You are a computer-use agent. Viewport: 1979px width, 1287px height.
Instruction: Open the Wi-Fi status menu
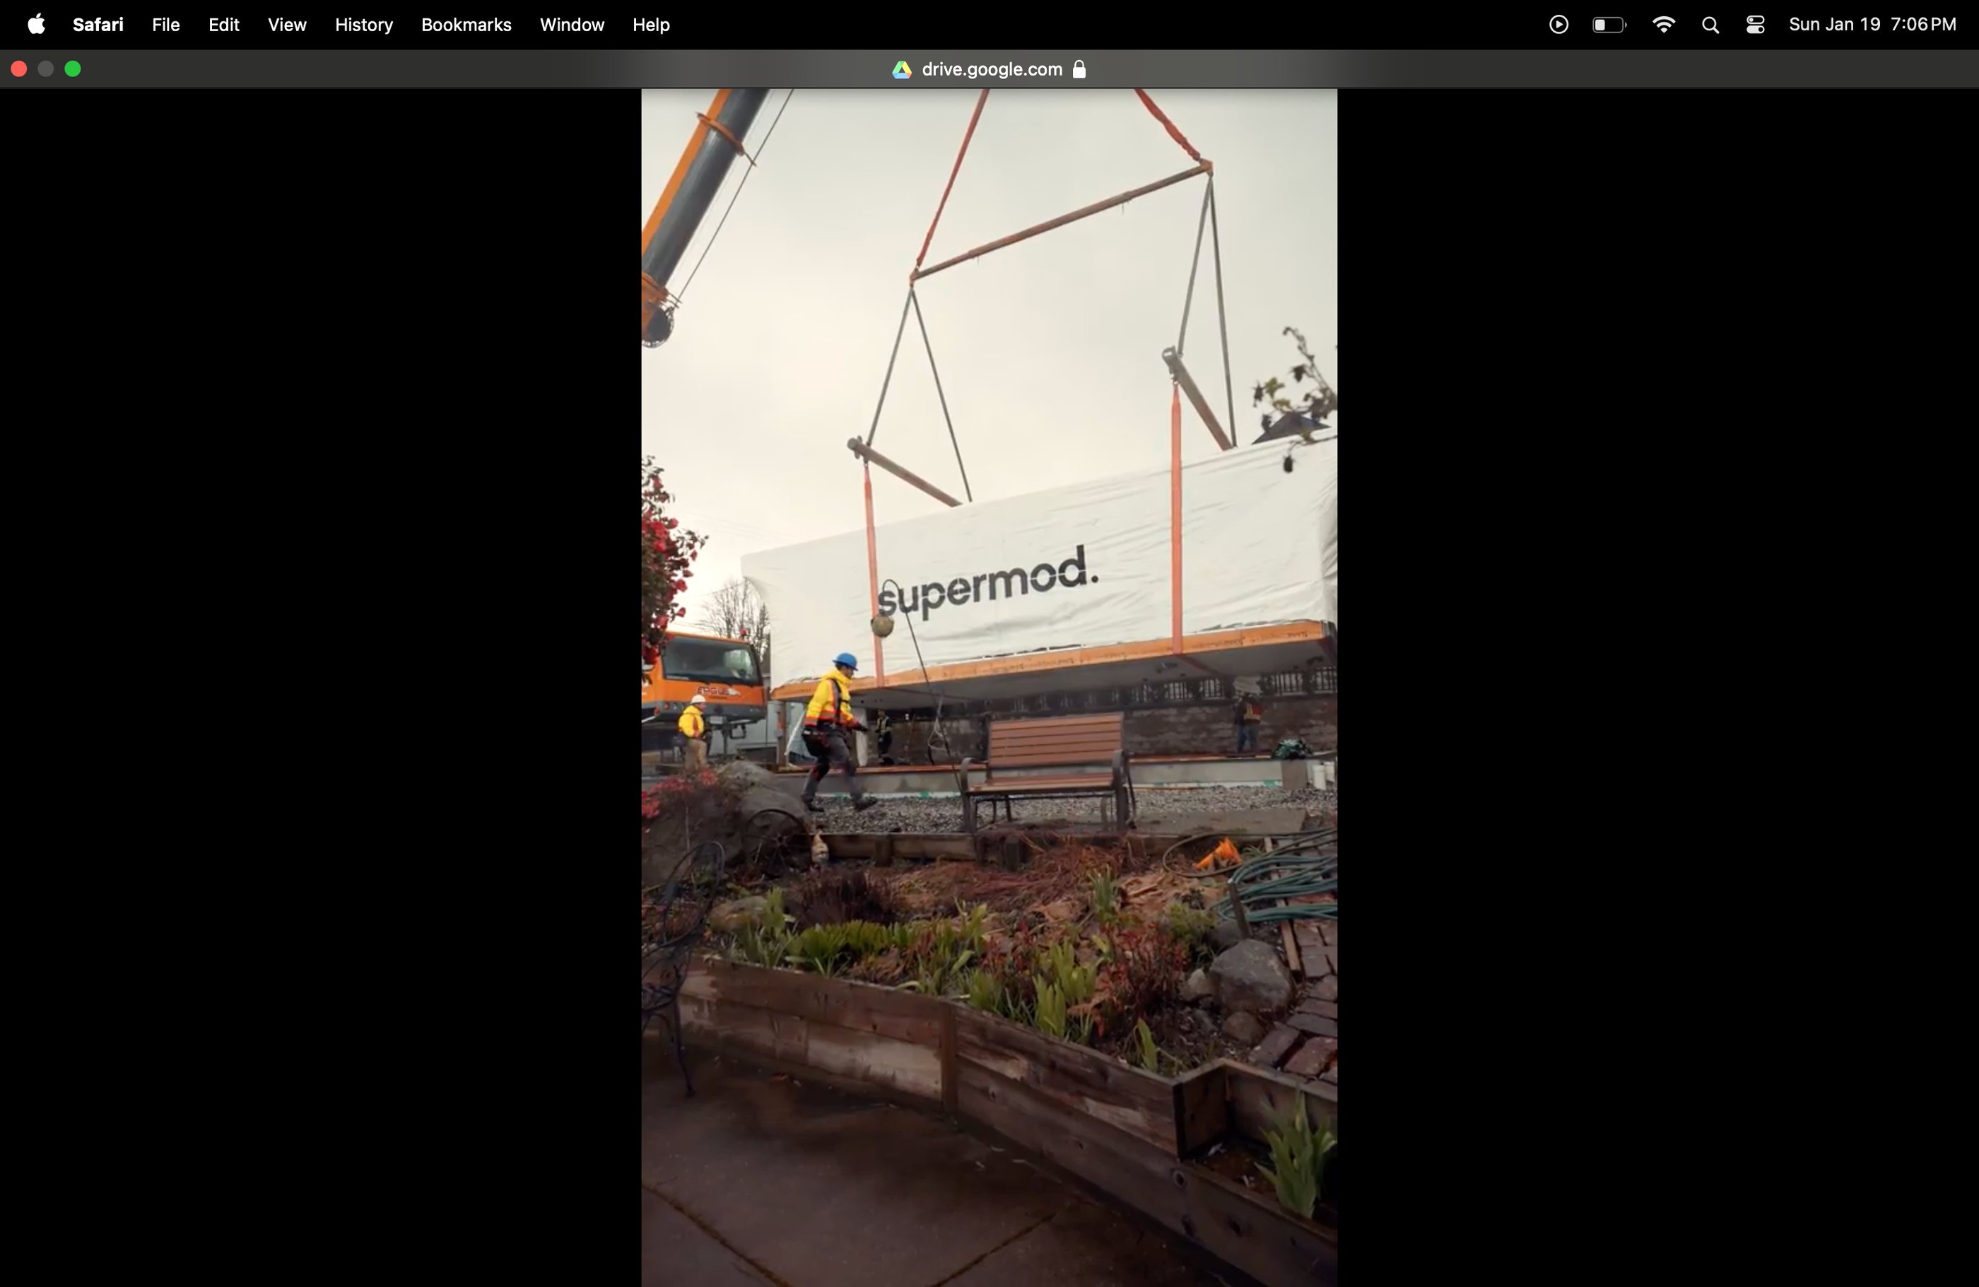click(1663, 25)
